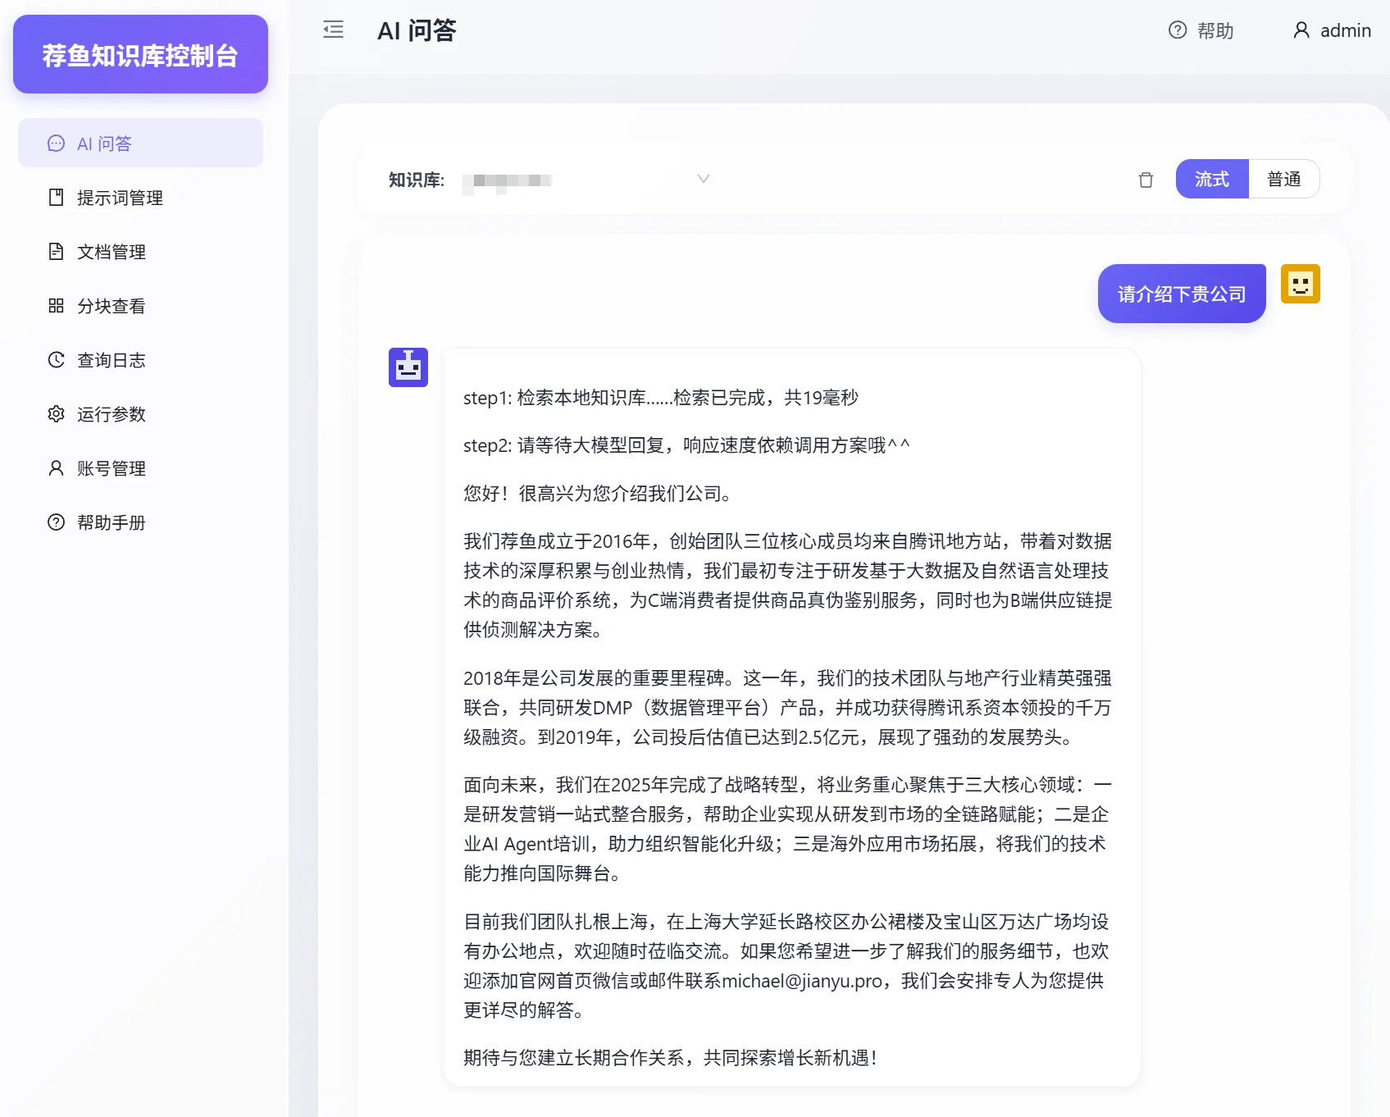The width and height of the screenshot is (1390, 1117).
Task: Enable 流式 streaming response mode
Action: 1211,179
